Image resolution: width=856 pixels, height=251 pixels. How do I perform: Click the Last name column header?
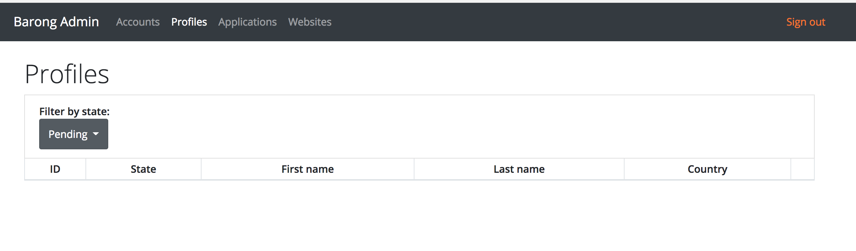518,169
